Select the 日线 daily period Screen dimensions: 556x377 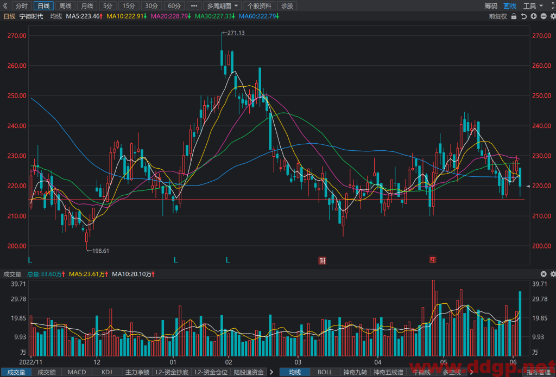pyautogui.click(x=43, y=5)
